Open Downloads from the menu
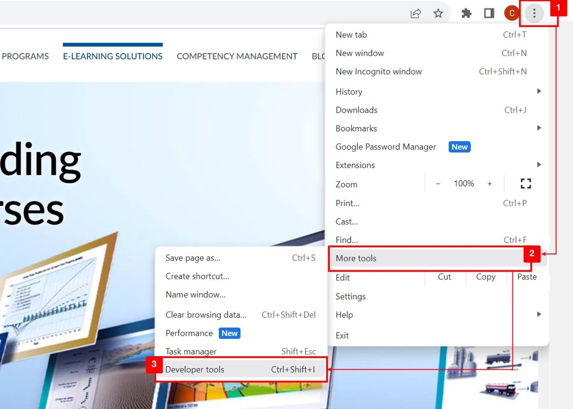 437,110
